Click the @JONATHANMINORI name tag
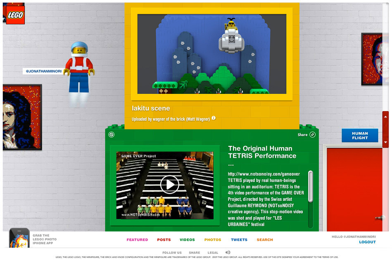The image size is (392, 260). (x=44, y=71)
